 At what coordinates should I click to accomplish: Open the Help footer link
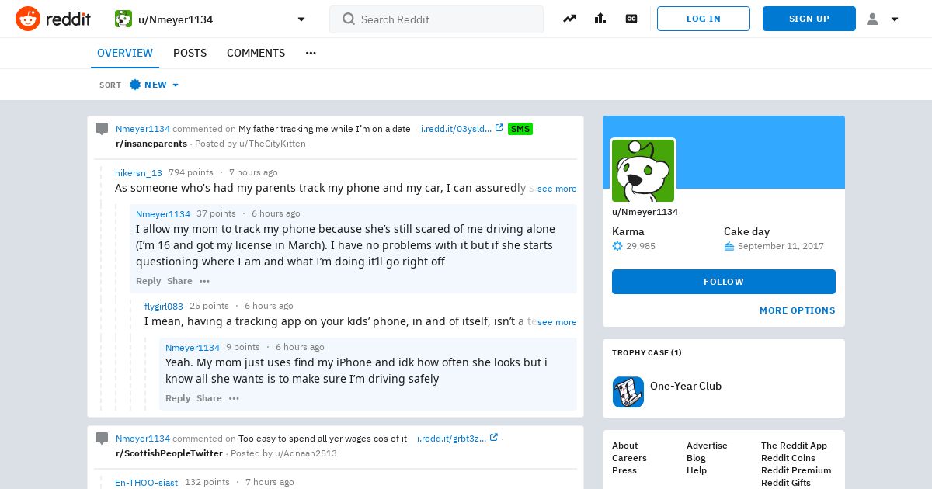[x=697, y=470]
